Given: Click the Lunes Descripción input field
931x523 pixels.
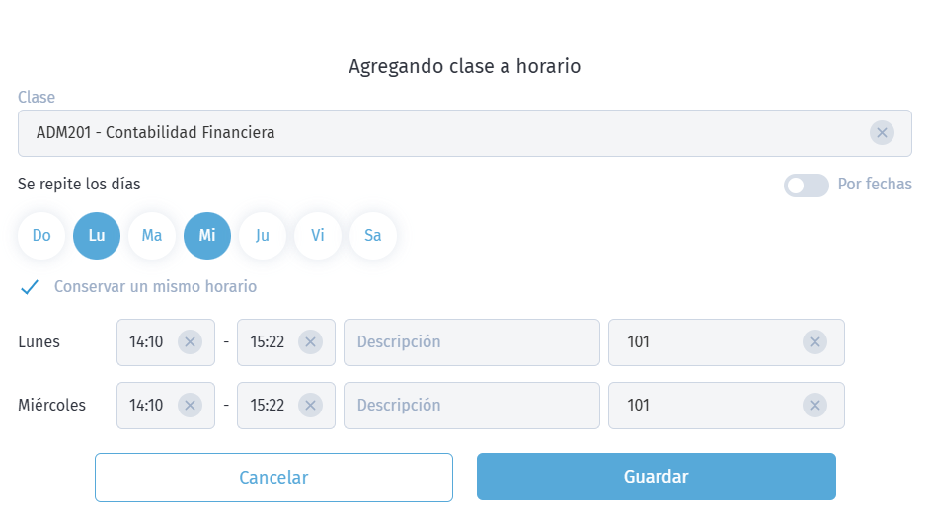Looking at the screenshot, I should click(472, 342).
